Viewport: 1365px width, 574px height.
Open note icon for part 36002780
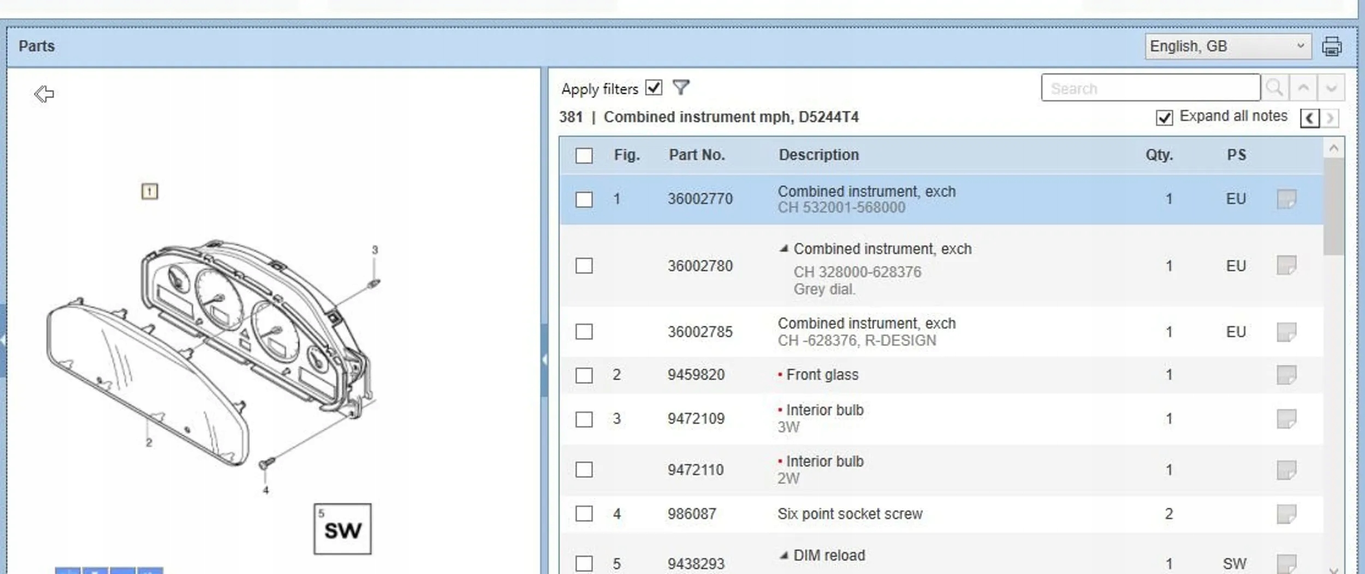(x=1286, y=266)
